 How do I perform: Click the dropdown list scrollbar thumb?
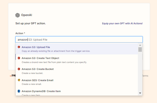click(140, 49)
